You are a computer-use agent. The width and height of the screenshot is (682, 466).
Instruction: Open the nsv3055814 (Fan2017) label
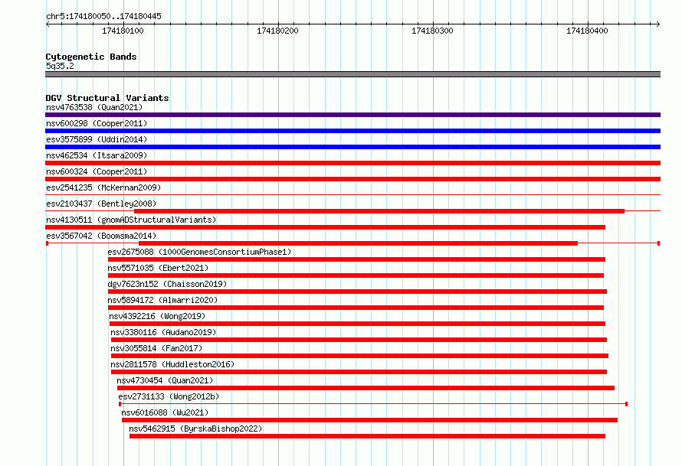pos(156,348)
